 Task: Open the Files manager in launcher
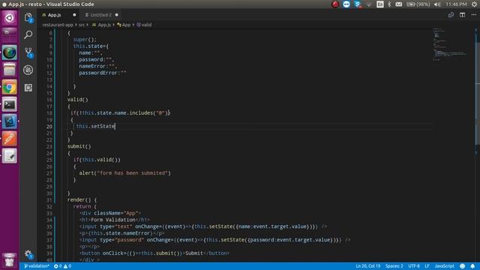pyautogui.click(x=10, y=70)
